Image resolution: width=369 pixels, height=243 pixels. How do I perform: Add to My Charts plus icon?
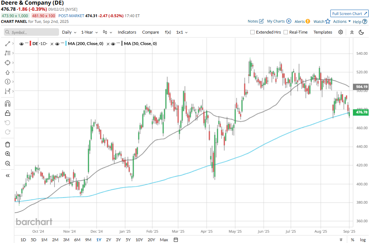click(289, 21)
